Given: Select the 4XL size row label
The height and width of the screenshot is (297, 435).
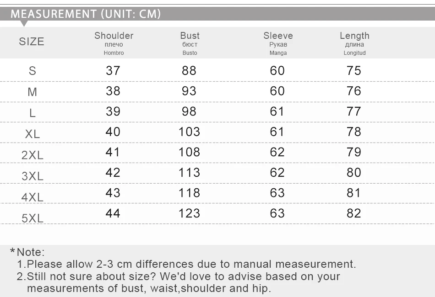Looking at the screenshot, I should point(33,197).
